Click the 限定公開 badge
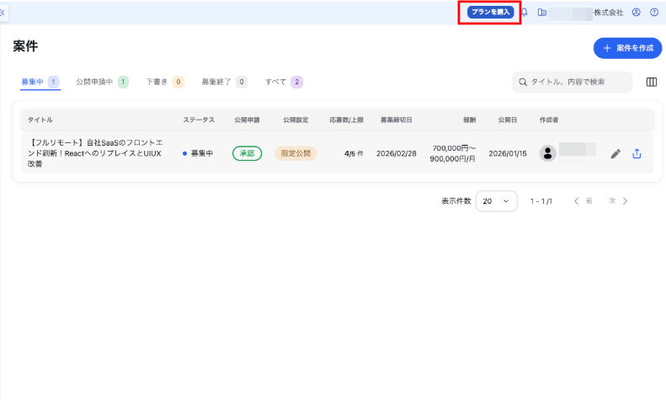Viewport: 666px width, 400px height. click(296, 153)
